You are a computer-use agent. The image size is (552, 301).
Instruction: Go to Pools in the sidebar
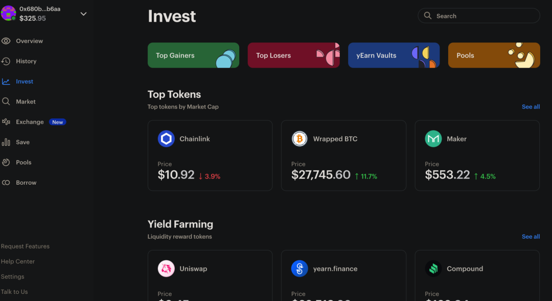(24, 162)
